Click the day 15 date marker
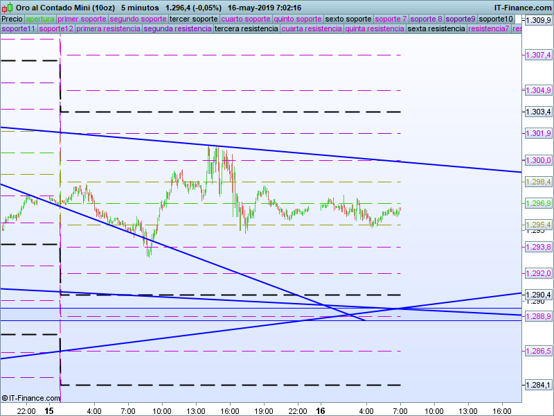The width and height of the screenshot is (554, 416). pos(49,410)
